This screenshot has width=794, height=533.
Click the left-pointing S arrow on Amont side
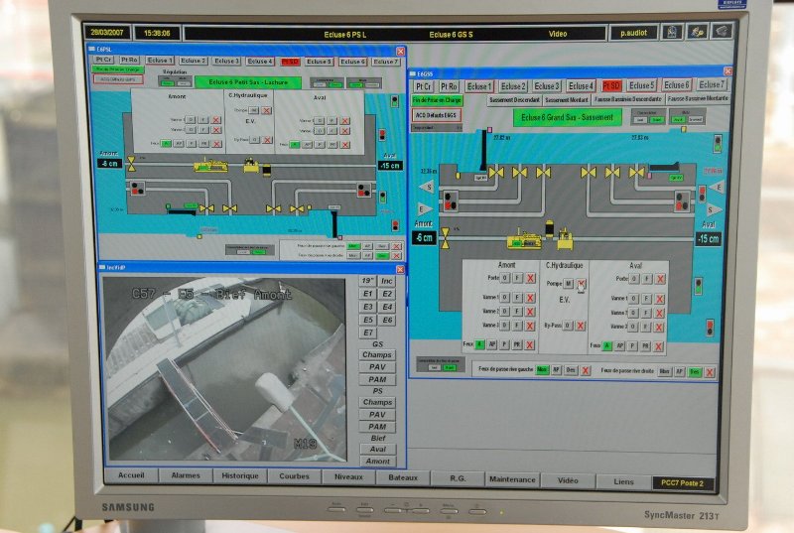coord(429,187)
